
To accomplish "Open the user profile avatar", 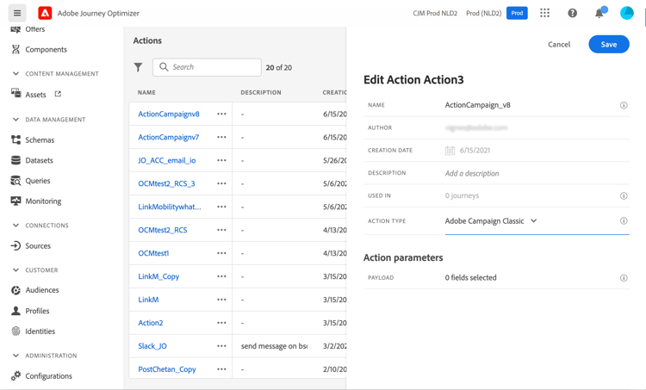I will pyautogui.click(x=627, y=13).
